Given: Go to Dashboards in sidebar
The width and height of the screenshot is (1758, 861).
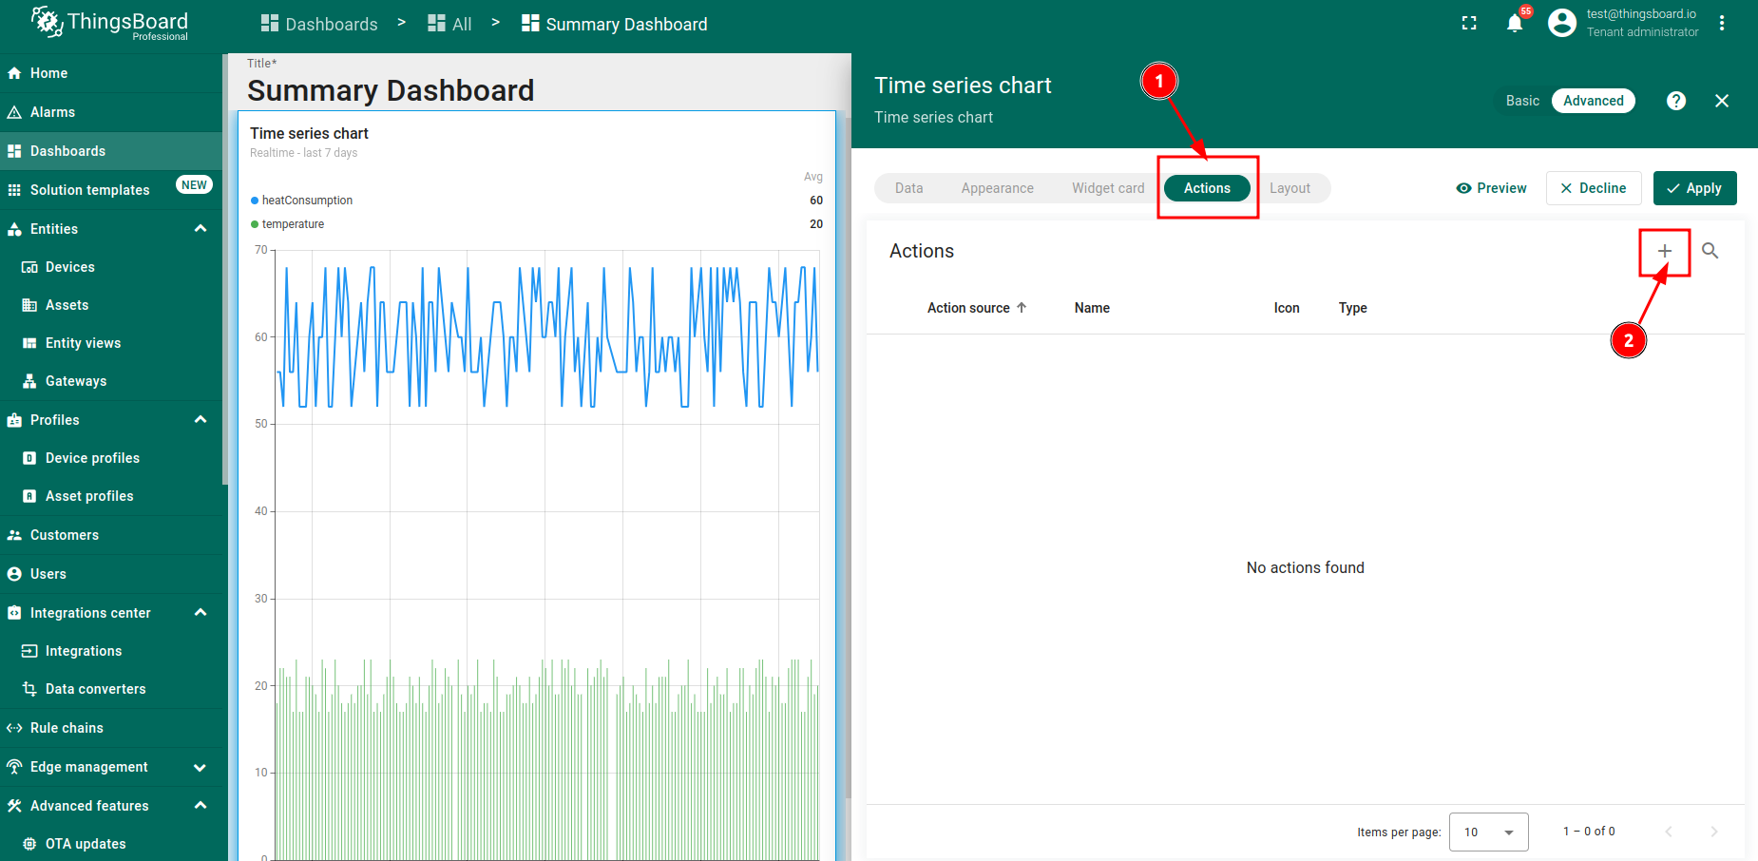Looking at the screenshot, I should click(111, 151).
